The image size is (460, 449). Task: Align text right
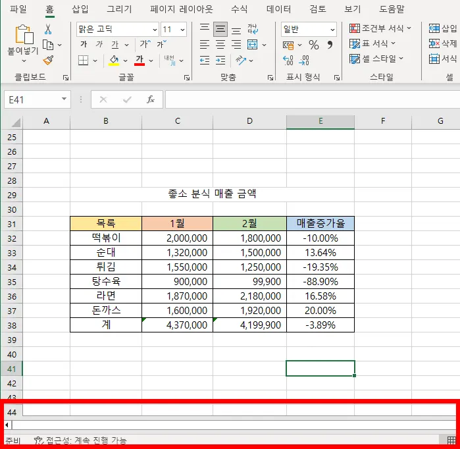[236, 45]
